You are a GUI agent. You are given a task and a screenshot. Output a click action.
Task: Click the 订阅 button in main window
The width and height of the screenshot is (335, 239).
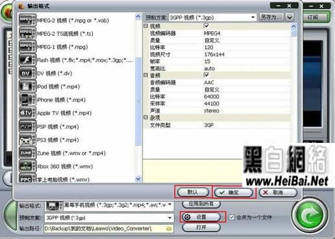[x=314, y=18]
